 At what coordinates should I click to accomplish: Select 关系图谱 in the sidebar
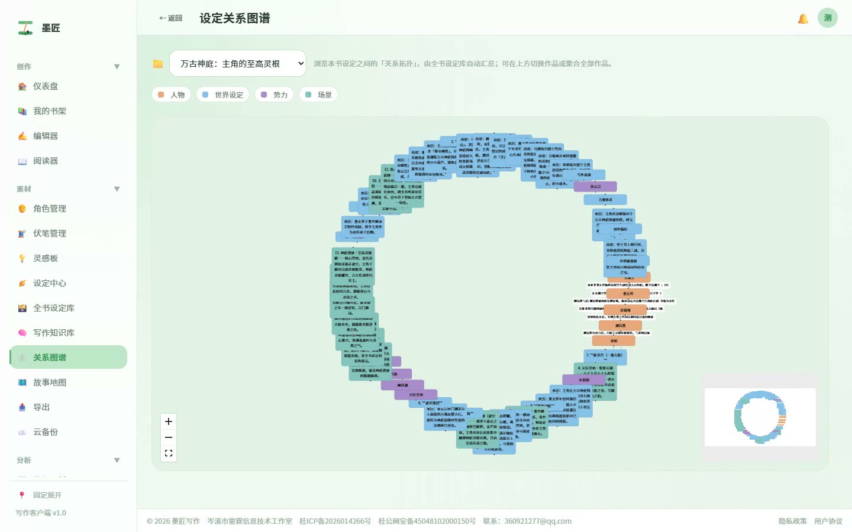tap(69, 358)
